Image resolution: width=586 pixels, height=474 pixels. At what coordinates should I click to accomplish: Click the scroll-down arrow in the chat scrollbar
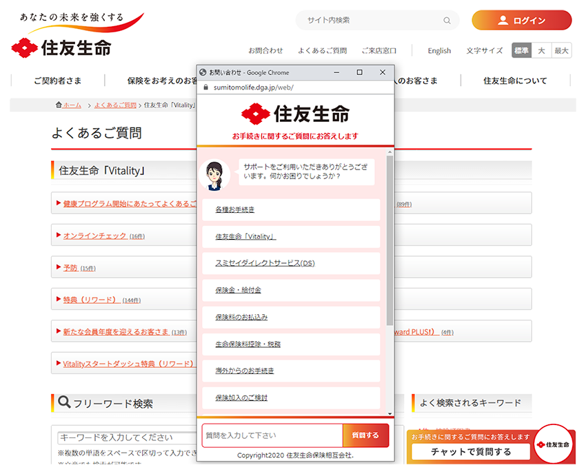(x=390, y=413)
